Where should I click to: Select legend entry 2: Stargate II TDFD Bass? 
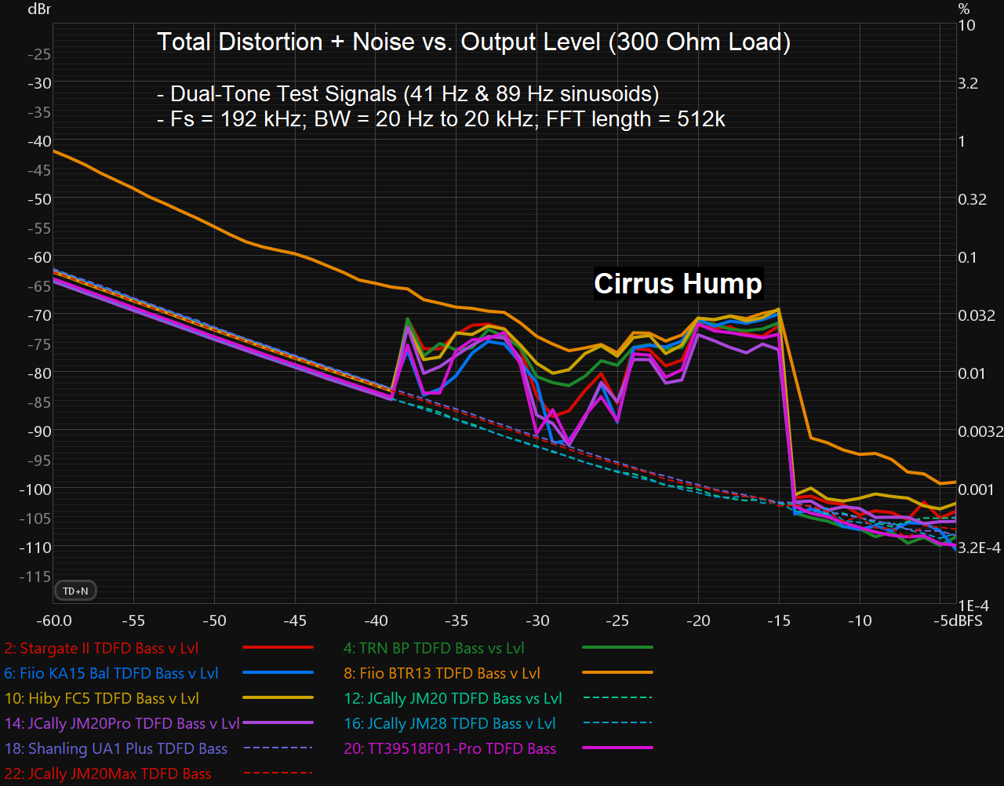click(101, 649)
